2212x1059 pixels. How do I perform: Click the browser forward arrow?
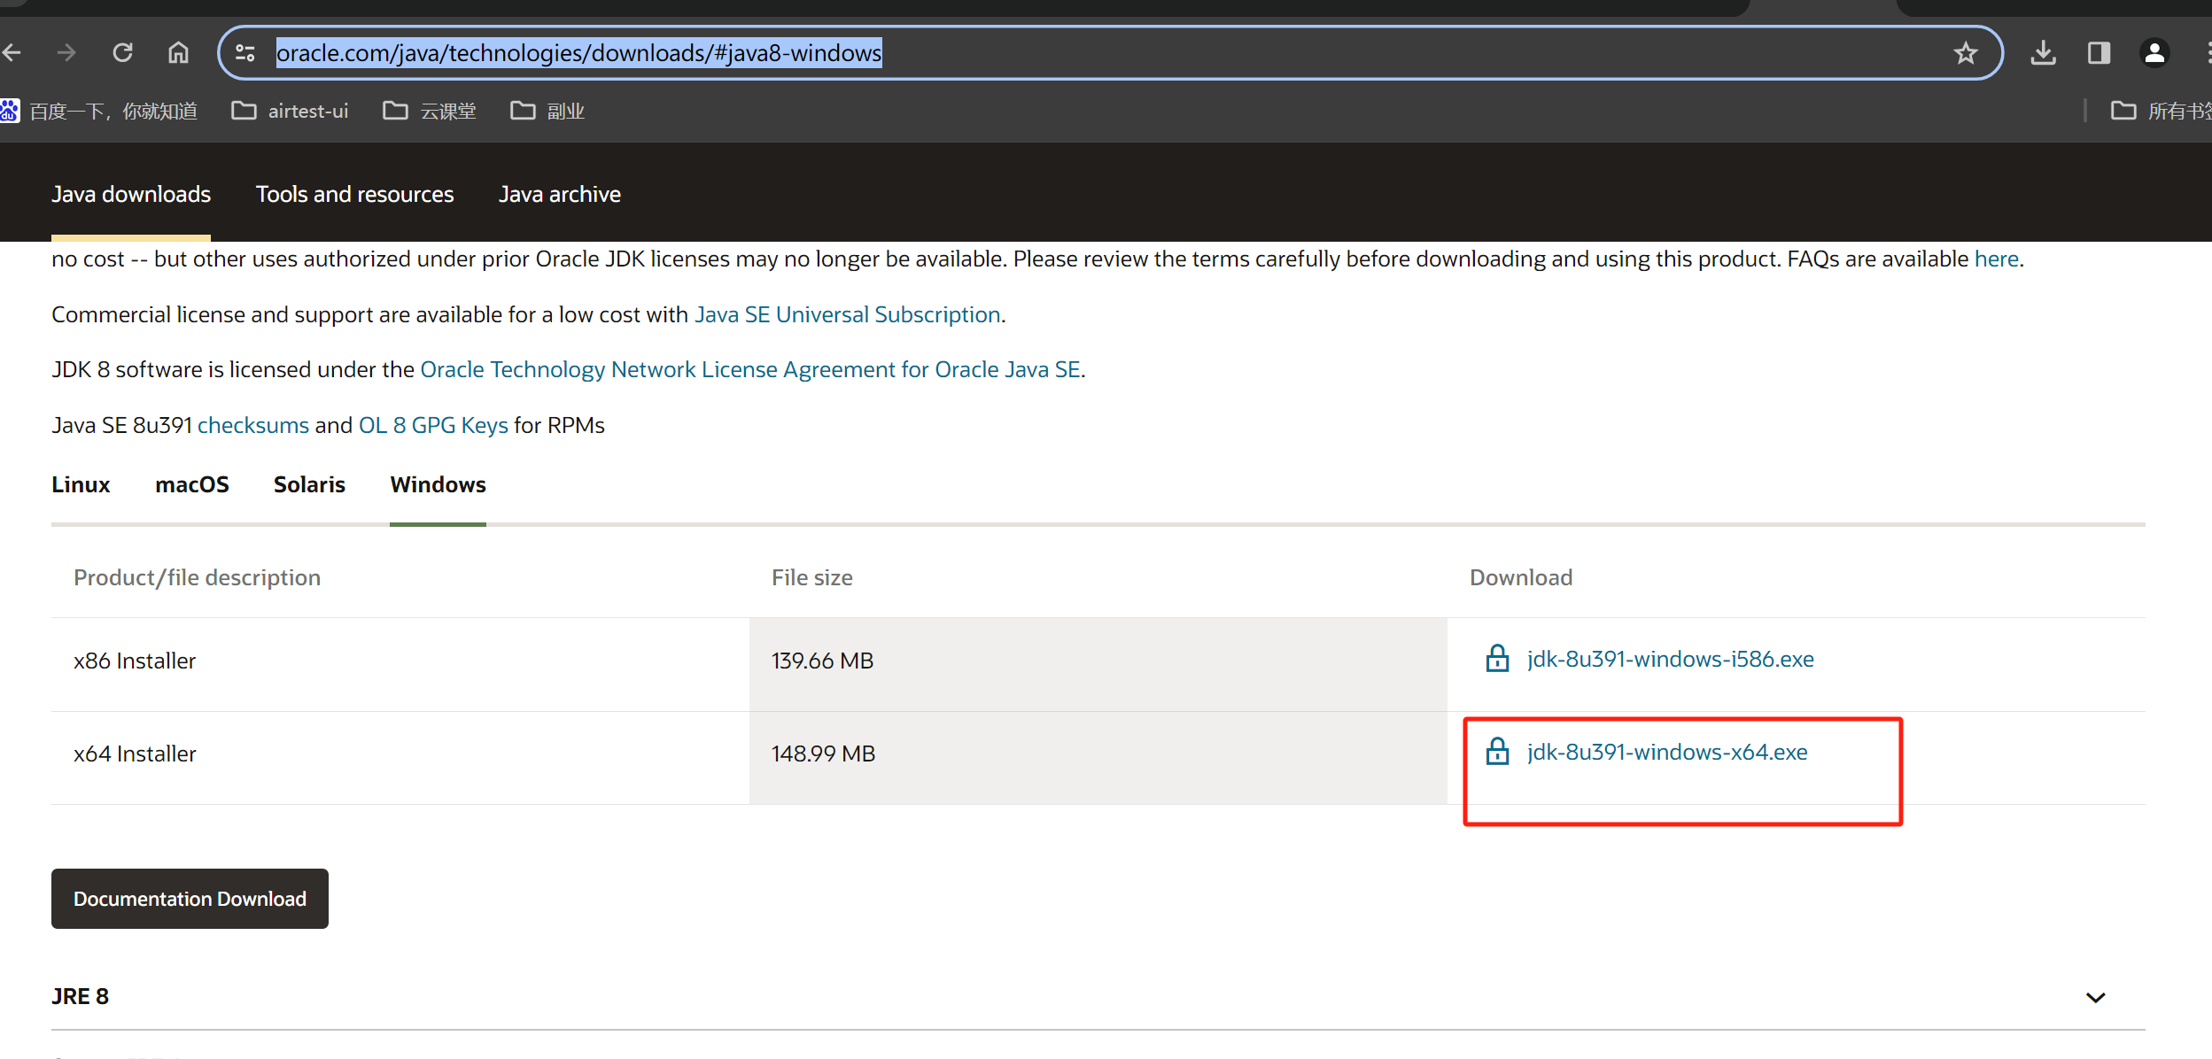[66, 53]
